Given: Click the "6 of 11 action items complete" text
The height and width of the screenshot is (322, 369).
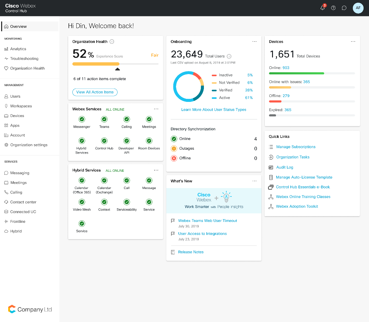Looking at the screenshot, I should coord(100,79).
